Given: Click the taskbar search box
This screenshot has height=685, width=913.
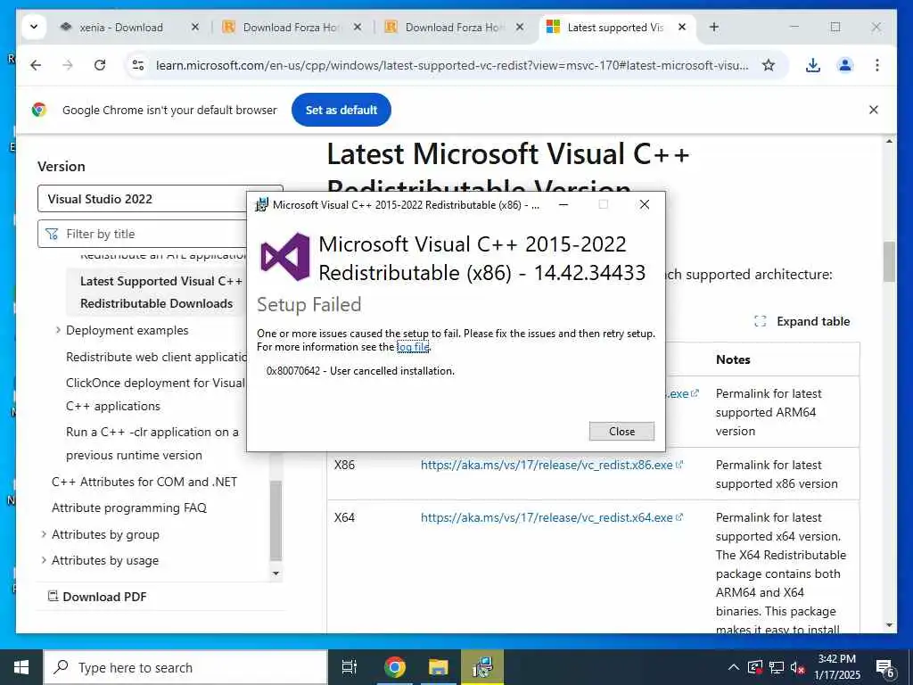Looking at the screenshot, I should tap(185, 667).
